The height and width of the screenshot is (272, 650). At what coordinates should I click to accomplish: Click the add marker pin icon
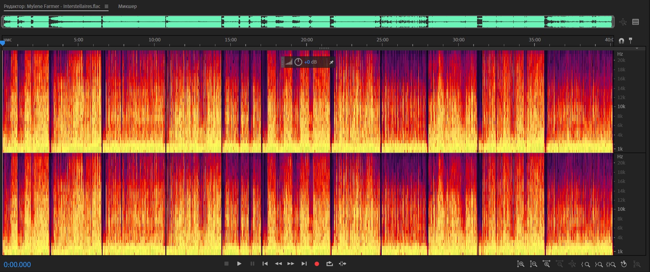tap(631, 40)
